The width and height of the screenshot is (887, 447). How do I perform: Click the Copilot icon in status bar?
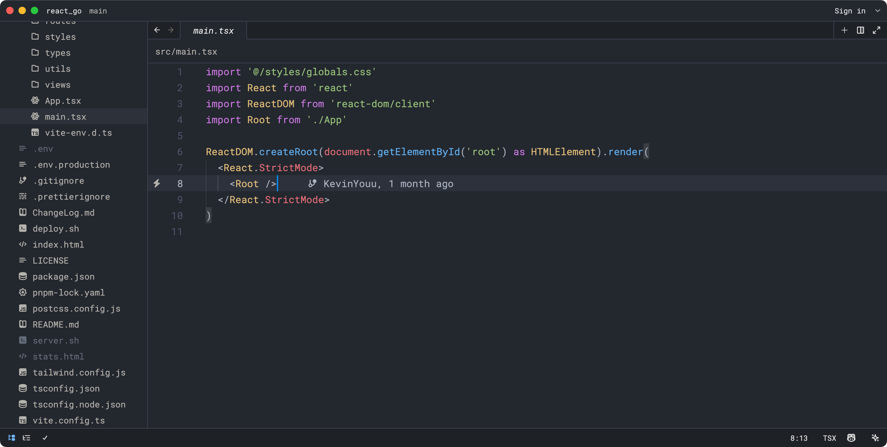point(851,438)
